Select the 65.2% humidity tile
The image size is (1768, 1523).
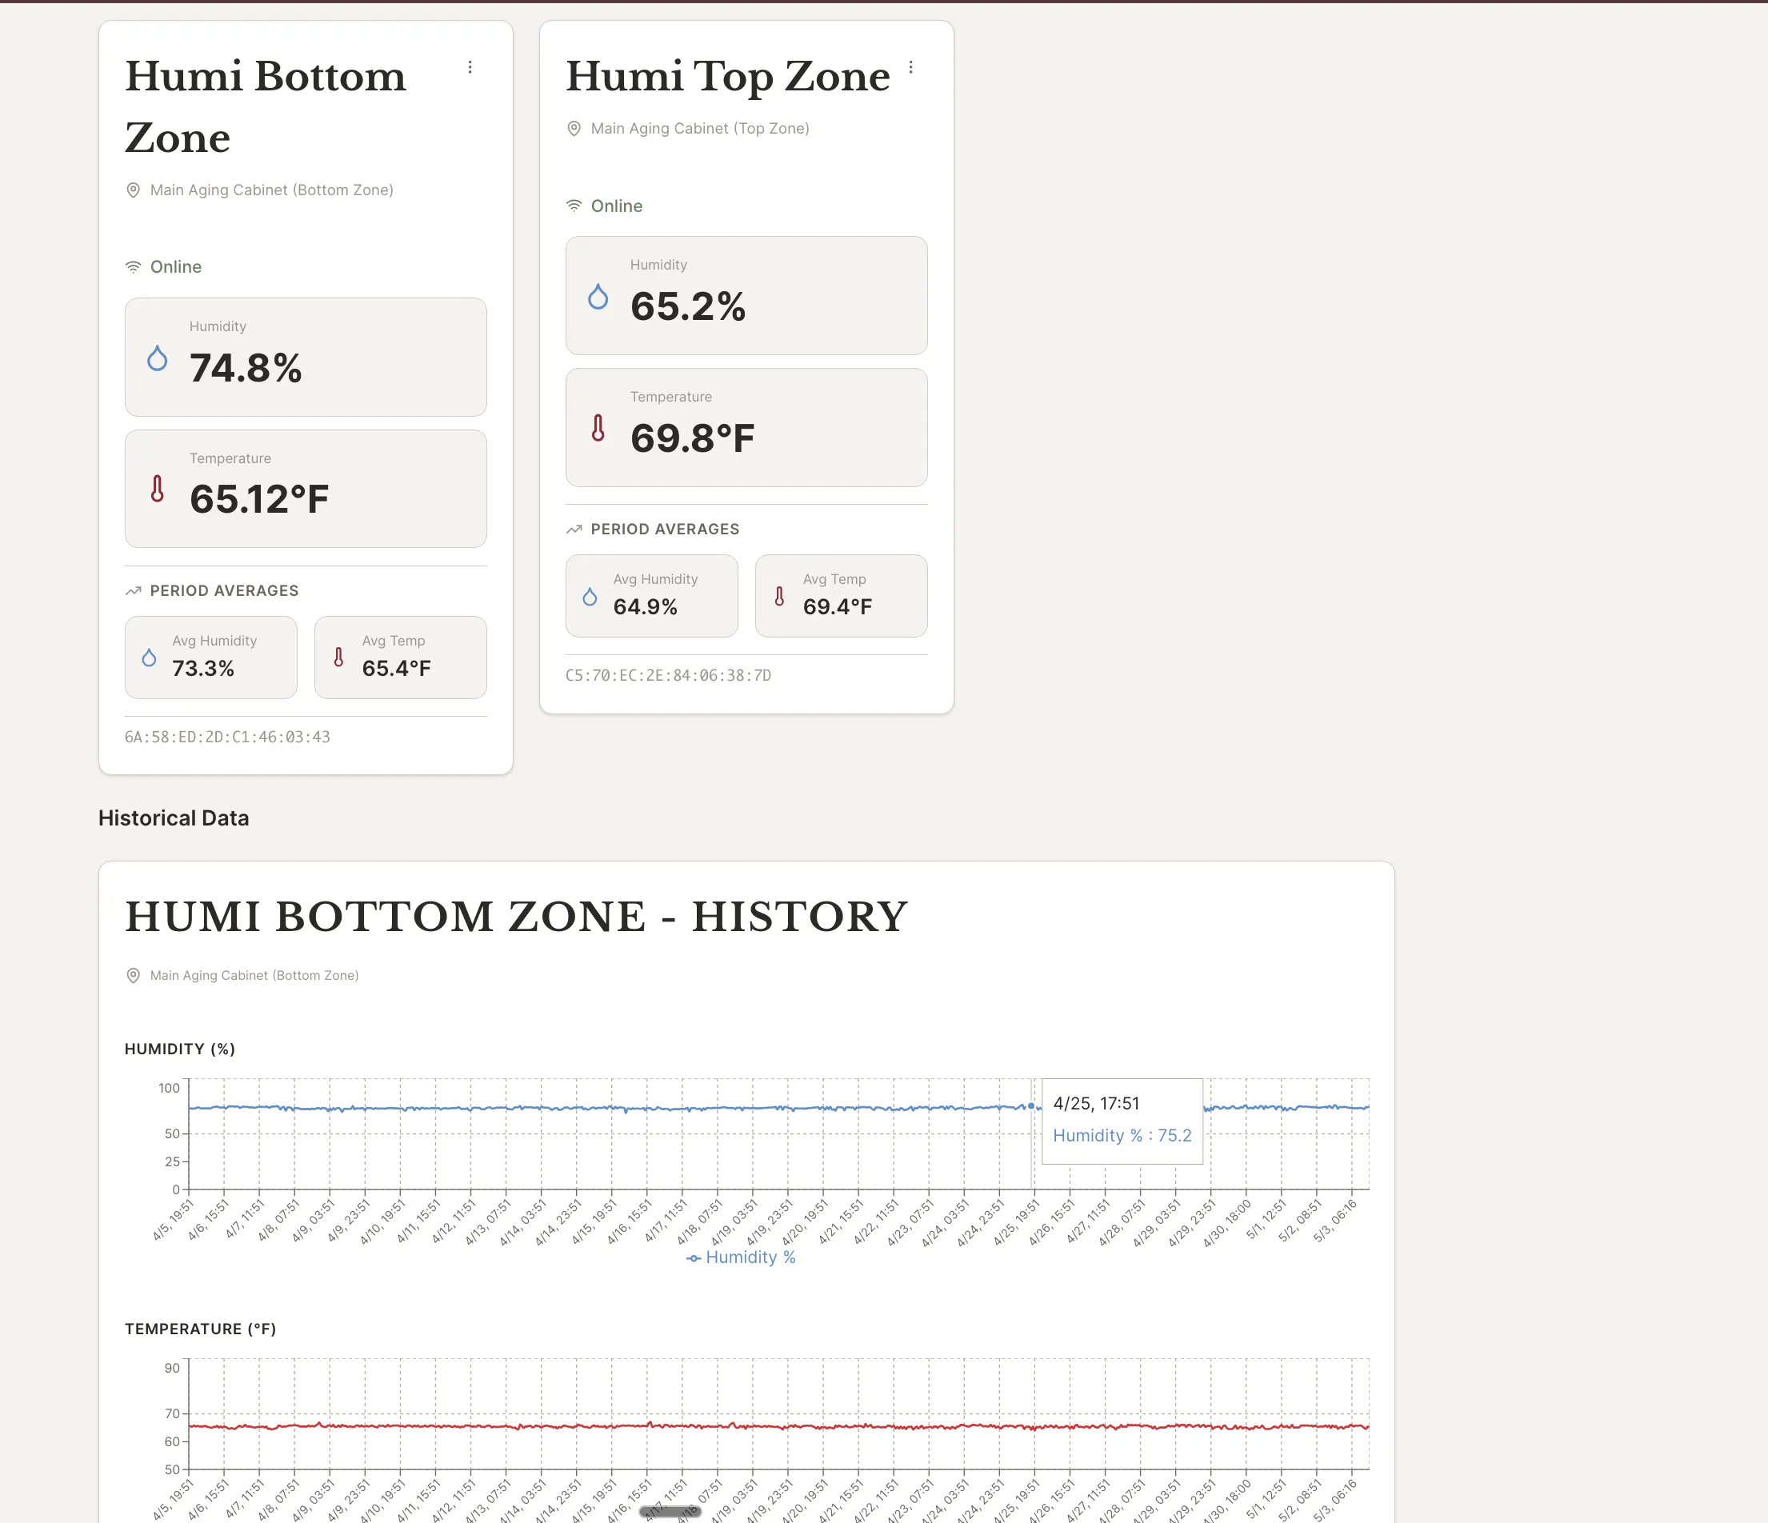pos(746,295)
